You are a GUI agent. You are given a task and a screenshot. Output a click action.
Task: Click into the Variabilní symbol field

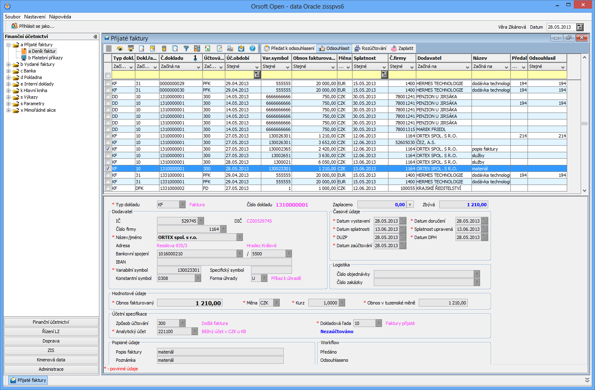coord(179,270)
